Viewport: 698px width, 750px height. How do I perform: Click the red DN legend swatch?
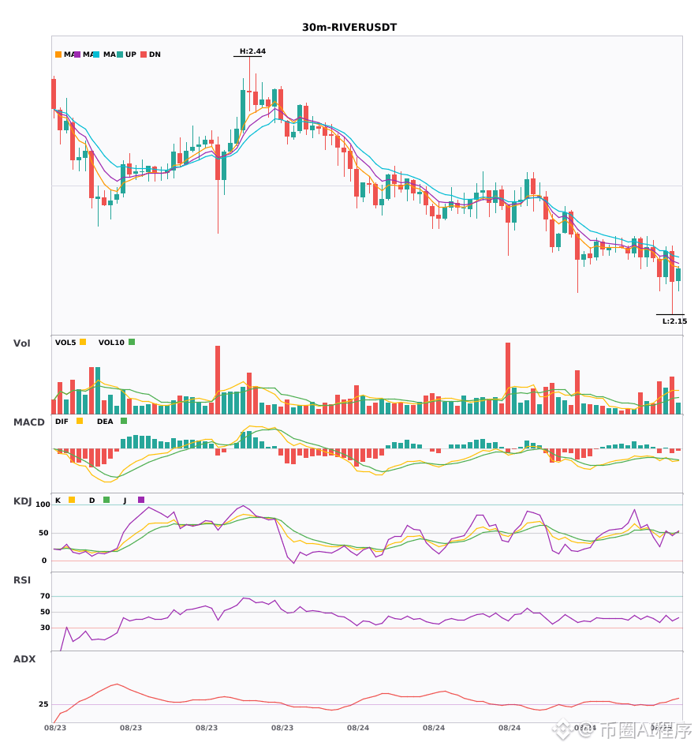click(x=144, y=54)
